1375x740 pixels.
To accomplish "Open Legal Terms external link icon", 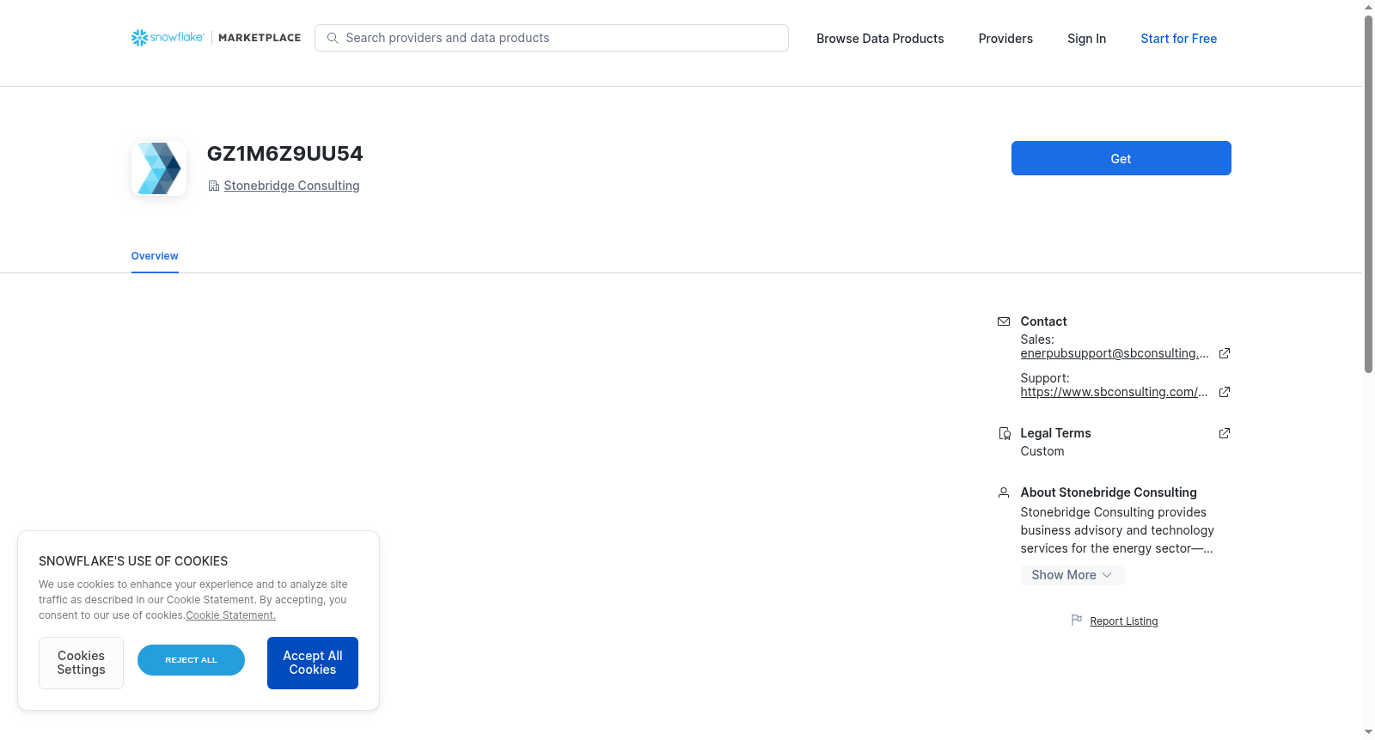I will pos(1225,433).
